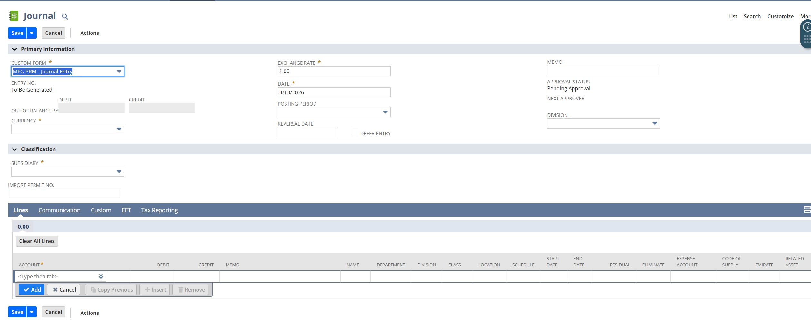Viewport: 811px width, 328px height.
Task: Check the Defer Entry checkbox
Action: [x=355, y=132]
